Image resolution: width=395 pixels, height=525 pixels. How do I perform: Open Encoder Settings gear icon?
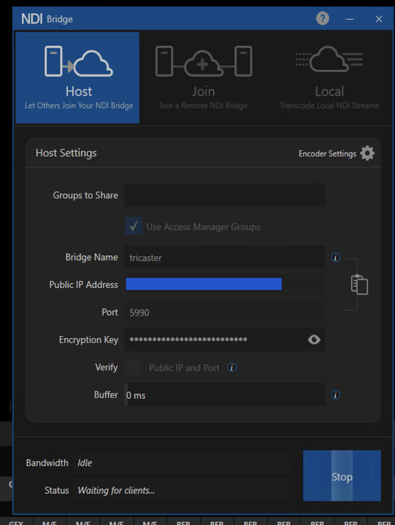point(367,153)
